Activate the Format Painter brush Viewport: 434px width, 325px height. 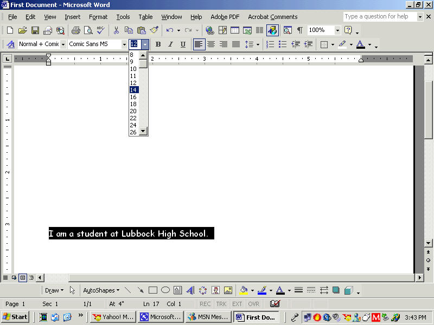(154, 30)
